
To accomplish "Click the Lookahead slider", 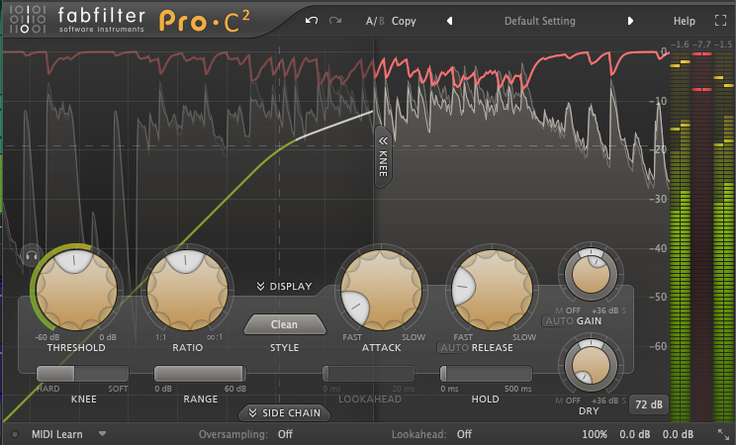I will (369, 374).
